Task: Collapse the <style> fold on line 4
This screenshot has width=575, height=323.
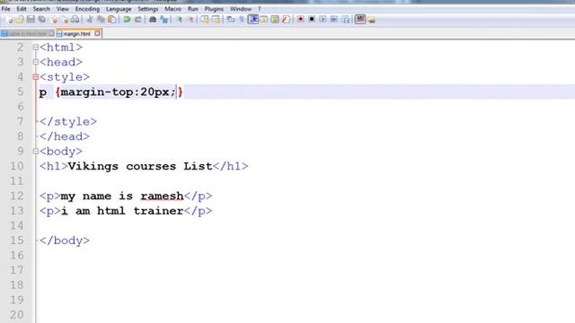Action: (x=36, y=77)
